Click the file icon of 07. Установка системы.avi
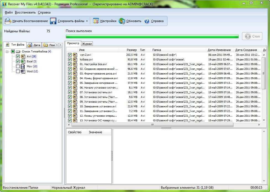Viewport: 270px width, 192px height. pos(75,92)
